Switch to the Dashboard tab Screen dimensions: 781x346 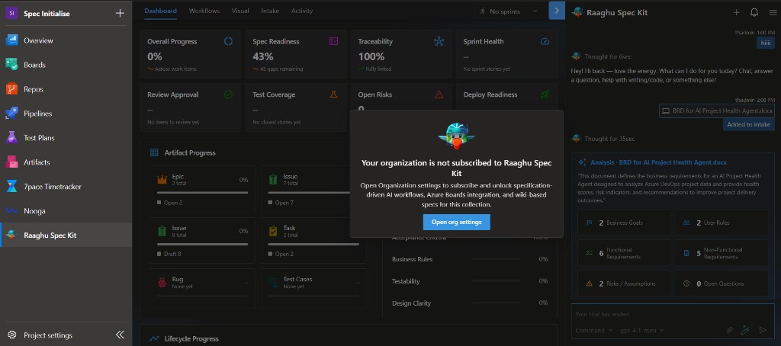tap(160, 11)
